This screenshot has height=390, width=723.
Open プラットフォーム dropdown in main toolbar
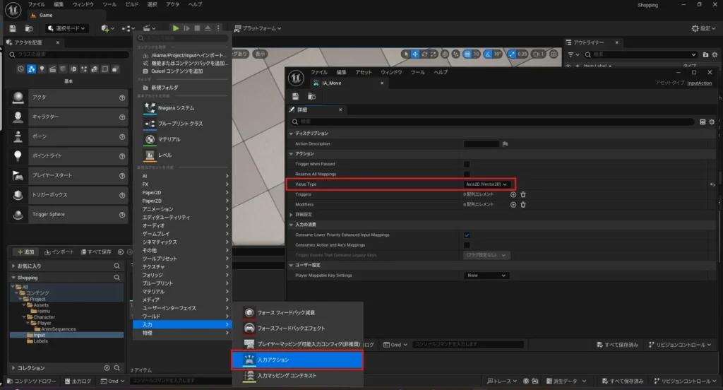(257, 29)
